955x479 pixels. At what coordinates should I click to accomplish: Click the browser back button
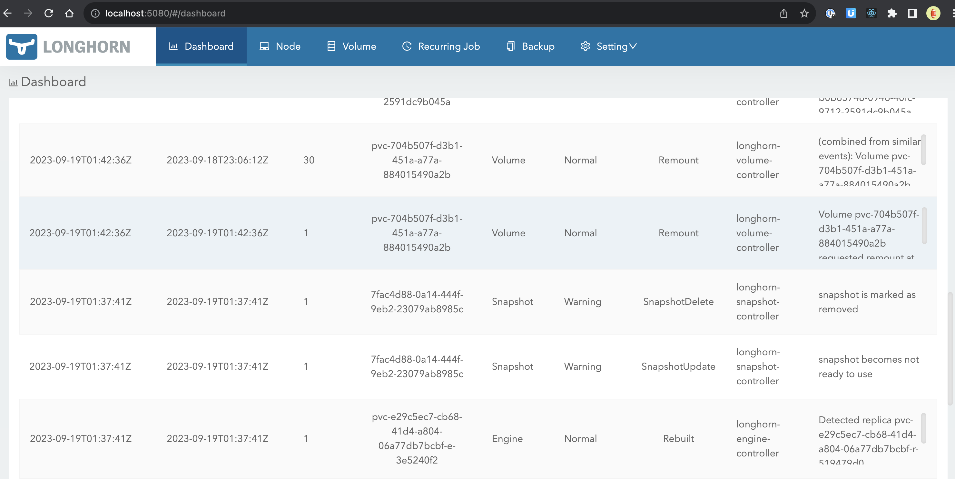pyautogui.click(x=8, y=13)
